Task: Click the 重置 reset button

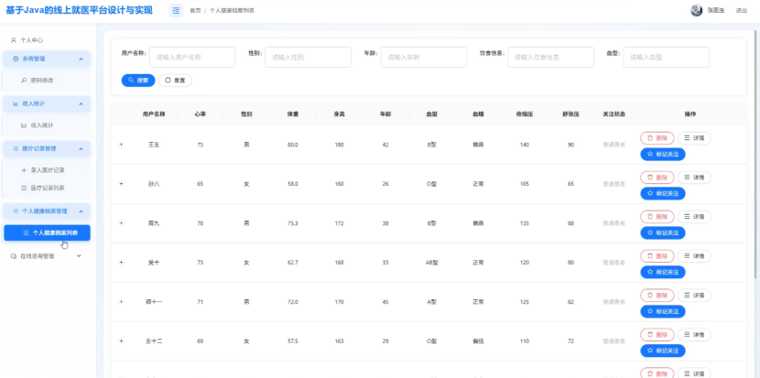Action: (x=175, y=81)
